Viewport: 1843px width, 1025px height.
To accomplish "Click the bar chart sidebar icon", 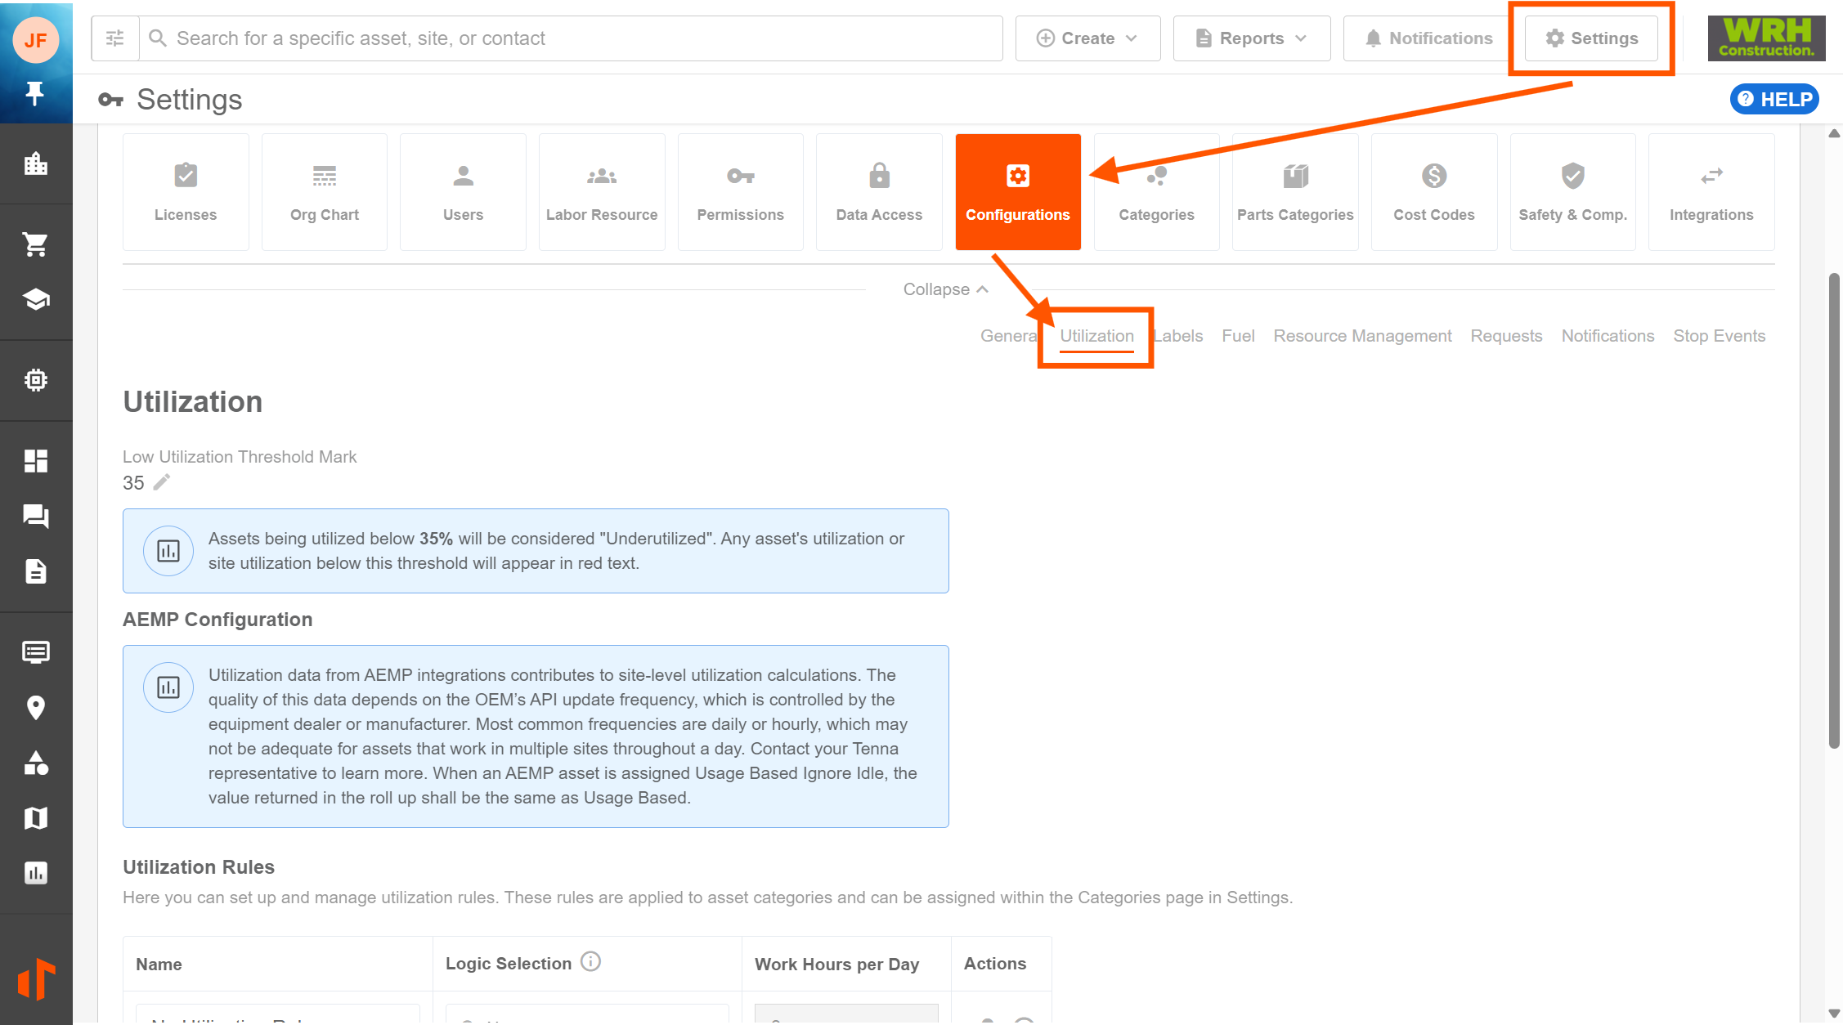I will point(35,873).
